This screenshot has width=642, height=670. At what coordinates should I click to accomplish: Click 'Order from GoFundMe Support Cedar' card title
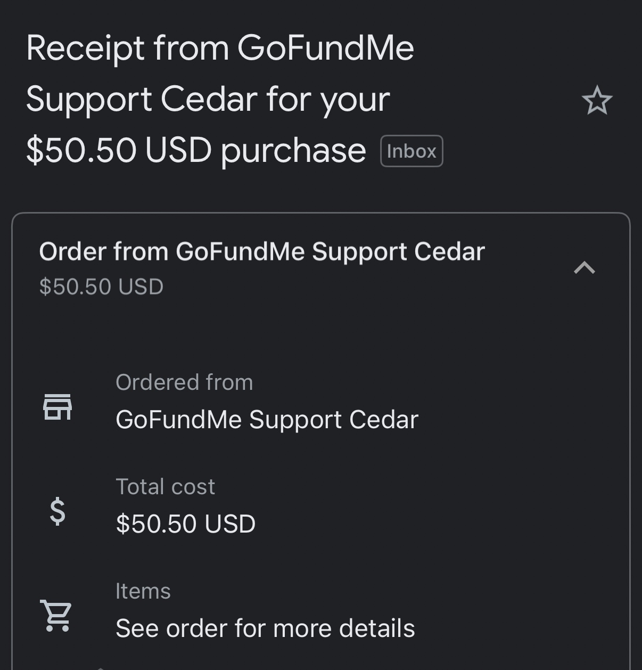tap(262, 251)
